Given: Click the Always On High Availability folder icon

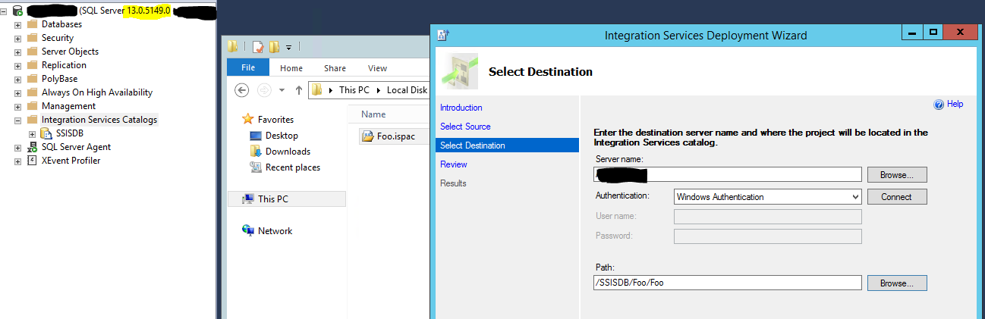Looking at the screenshot, I should tap(32, 92).
